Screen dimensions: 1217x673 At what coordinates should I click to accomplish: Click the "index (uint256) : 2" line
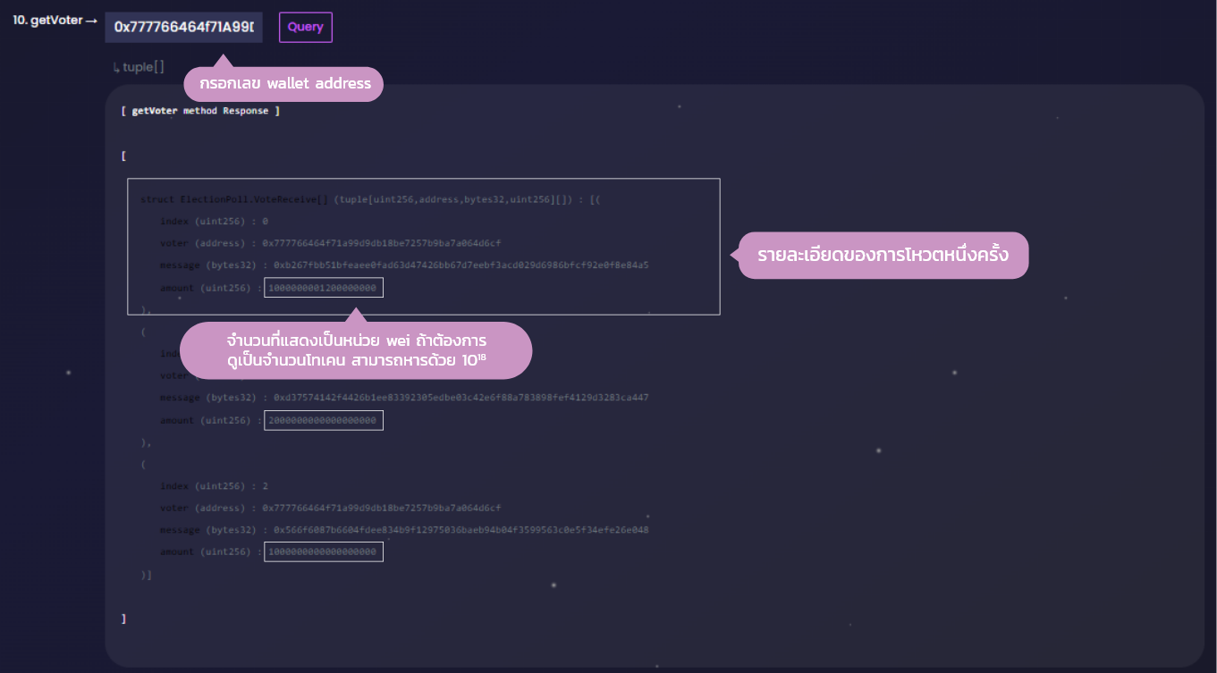point(214,486)
